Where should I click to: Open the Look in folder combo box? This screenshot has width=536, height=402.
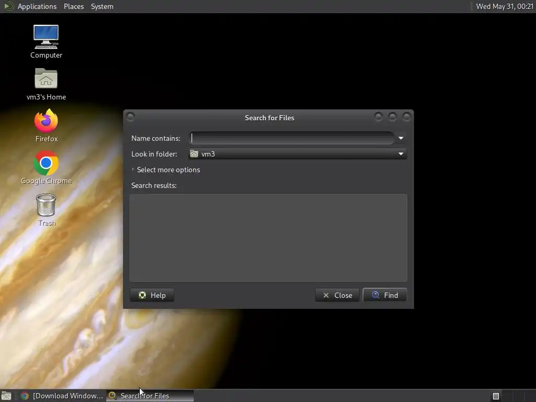297,154
